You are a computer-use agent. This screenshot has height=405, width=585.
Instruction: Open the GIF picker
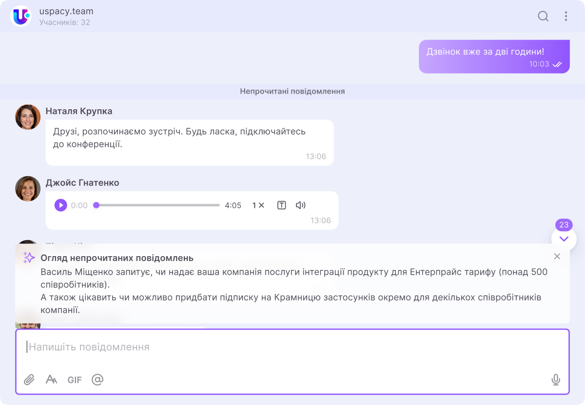pyautogui.click(x=75, y=380)
